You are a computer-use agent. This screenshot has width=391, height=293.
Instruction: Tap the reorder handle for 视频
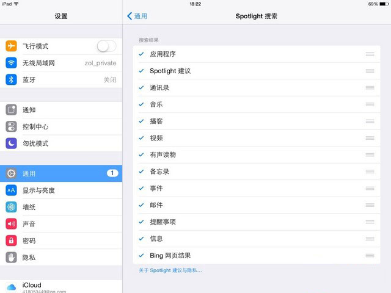[370, 138]
